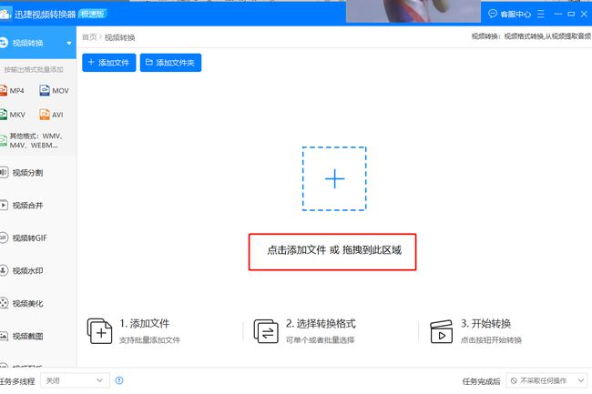Select MP4 output format icon
The width and height of the screenshot is (592, 394).
coord(3,90)
